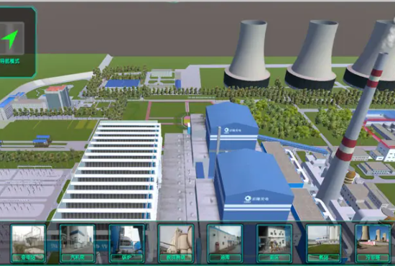Open the 变电站 substation thumbnail
Viewport: 395px width, 266px height.
pos(28,244)
